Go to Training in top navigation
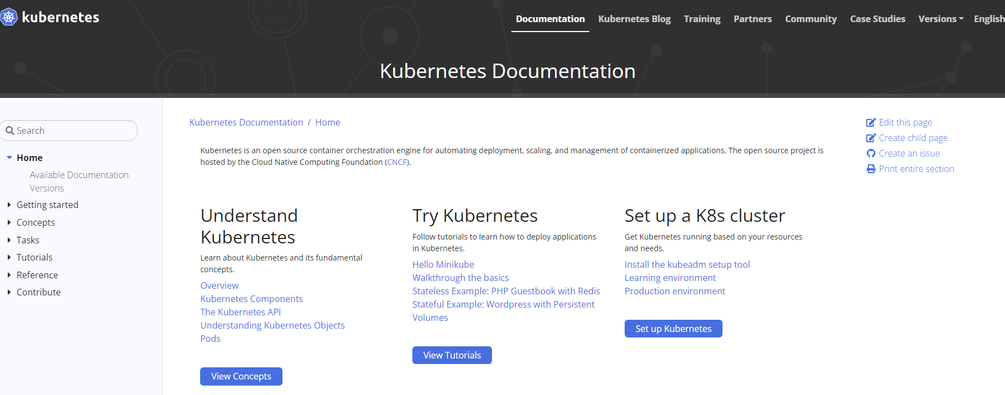 [702, 19]
